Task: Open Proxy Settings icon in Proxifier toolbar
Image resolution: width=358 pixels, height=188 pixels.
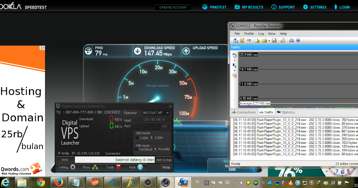Action: coord(236,41)
